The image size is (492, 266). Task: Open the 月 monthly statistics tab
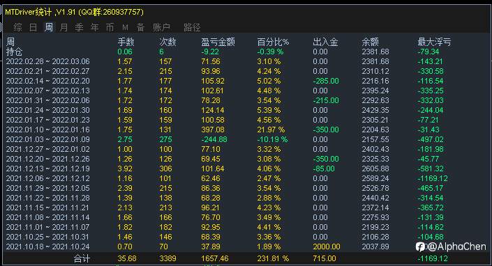coord(64,28)
